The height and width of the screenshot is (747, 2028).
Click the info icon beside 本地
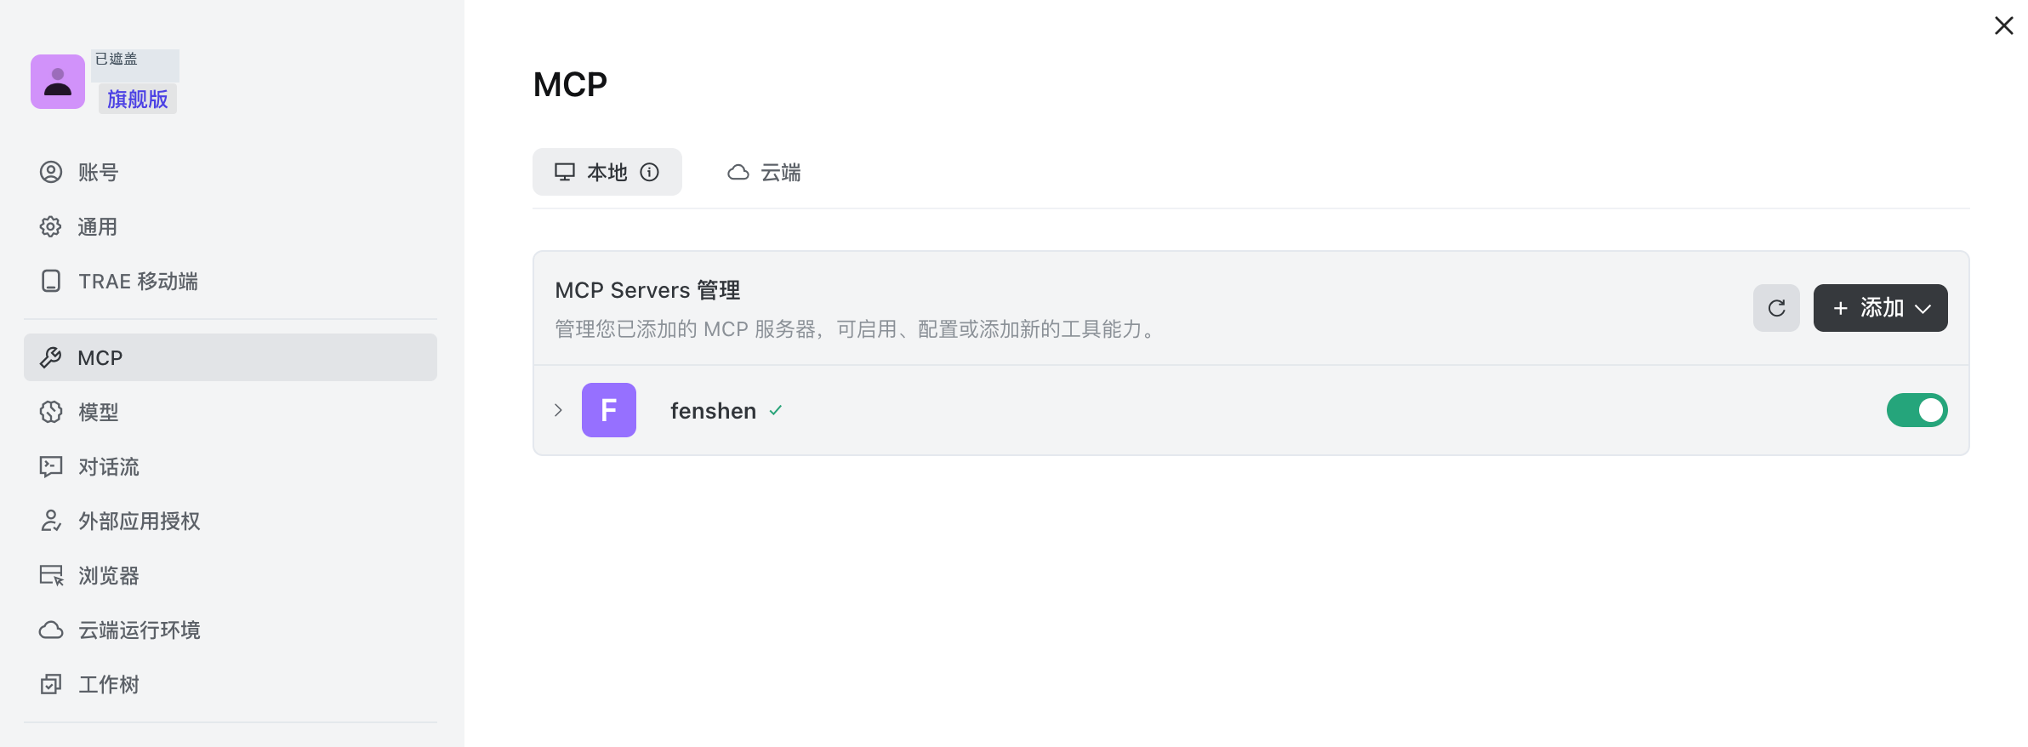click(x=650, y=173)
